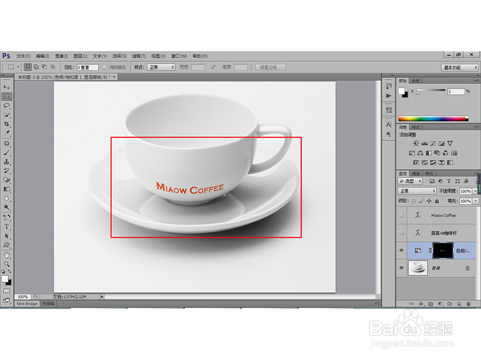Toggle lock transparent pixels in Layers panel
Image resolution: width=481 pixels, height=360 pixels.
pos(414,201)
